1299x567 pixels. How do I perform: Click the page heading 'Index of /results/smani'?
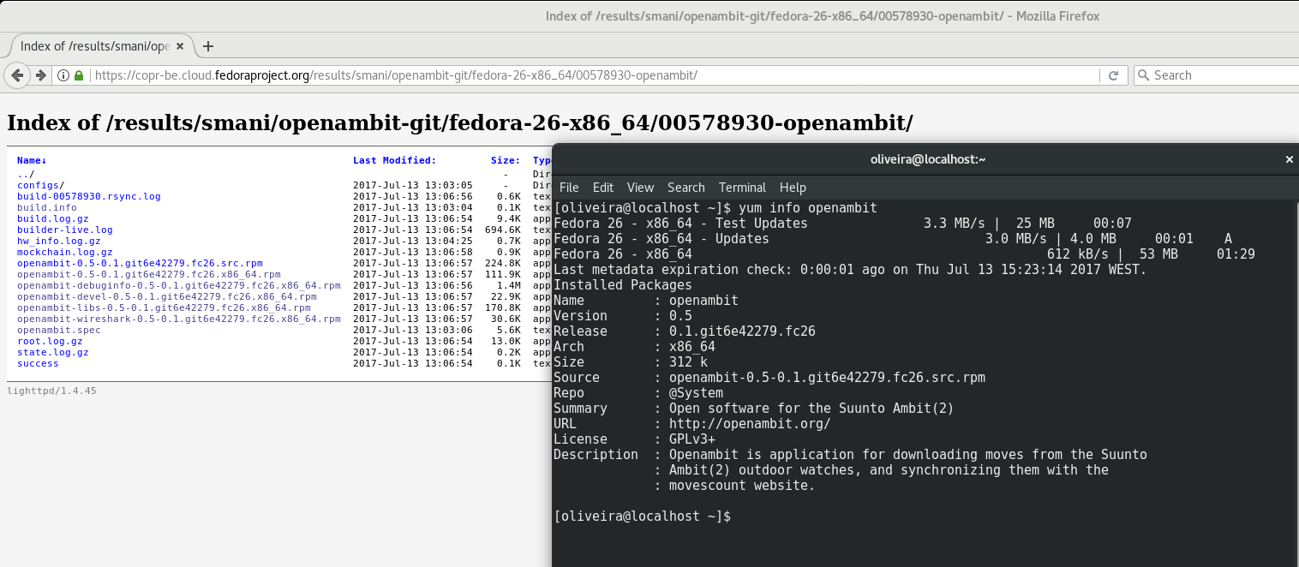click(460, 122)
